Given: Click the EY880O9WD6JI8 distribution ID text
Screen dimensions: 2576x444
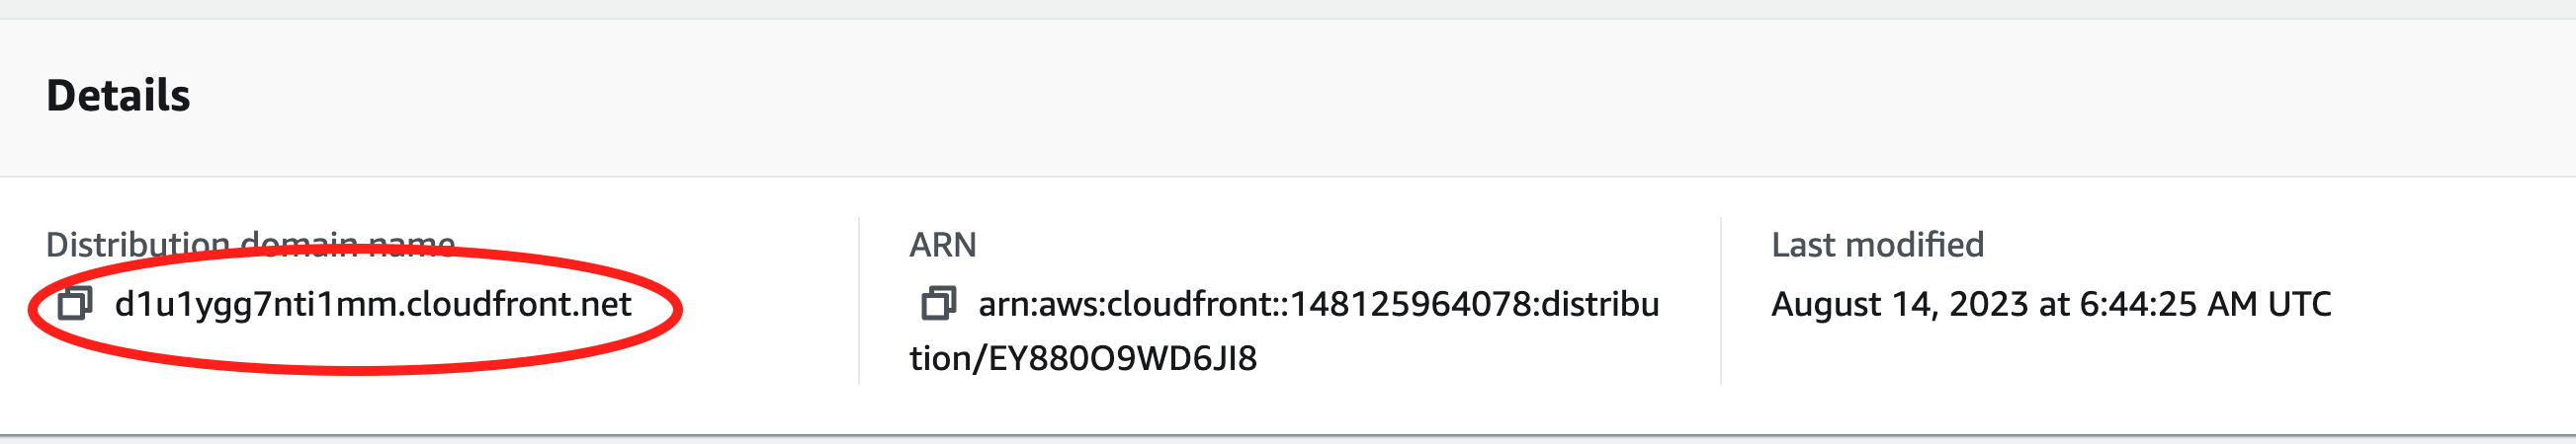Looking at the screenshot, I should 1122,358.
